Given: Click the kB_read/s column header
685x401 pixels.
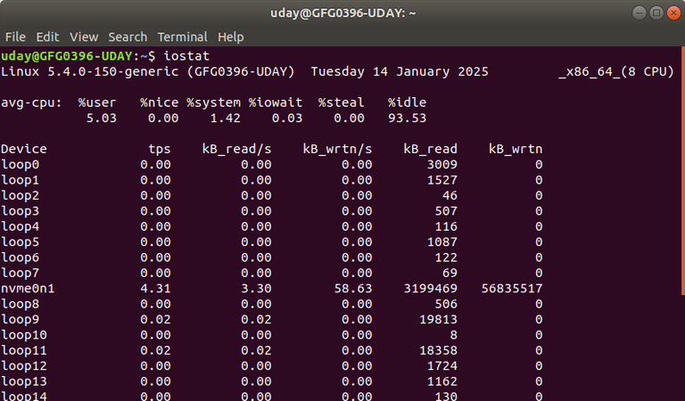Looking at the screenshot, I should pyautogui.click(x=236, y=149).
